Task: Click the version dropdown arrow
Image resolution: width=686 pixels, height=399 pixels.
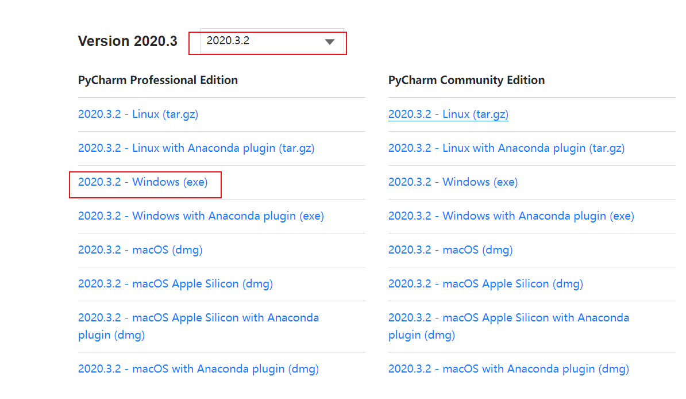Action: (329, 42)
